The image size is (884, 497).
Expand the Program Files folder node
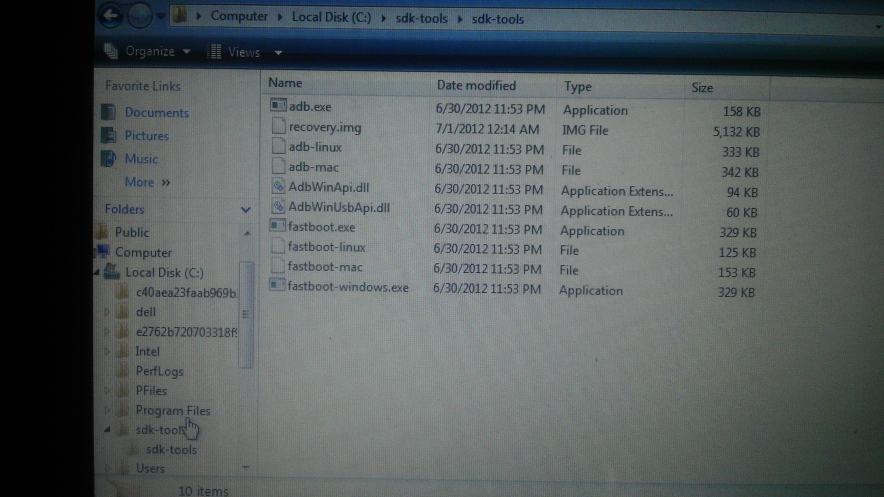coord(107,410)
